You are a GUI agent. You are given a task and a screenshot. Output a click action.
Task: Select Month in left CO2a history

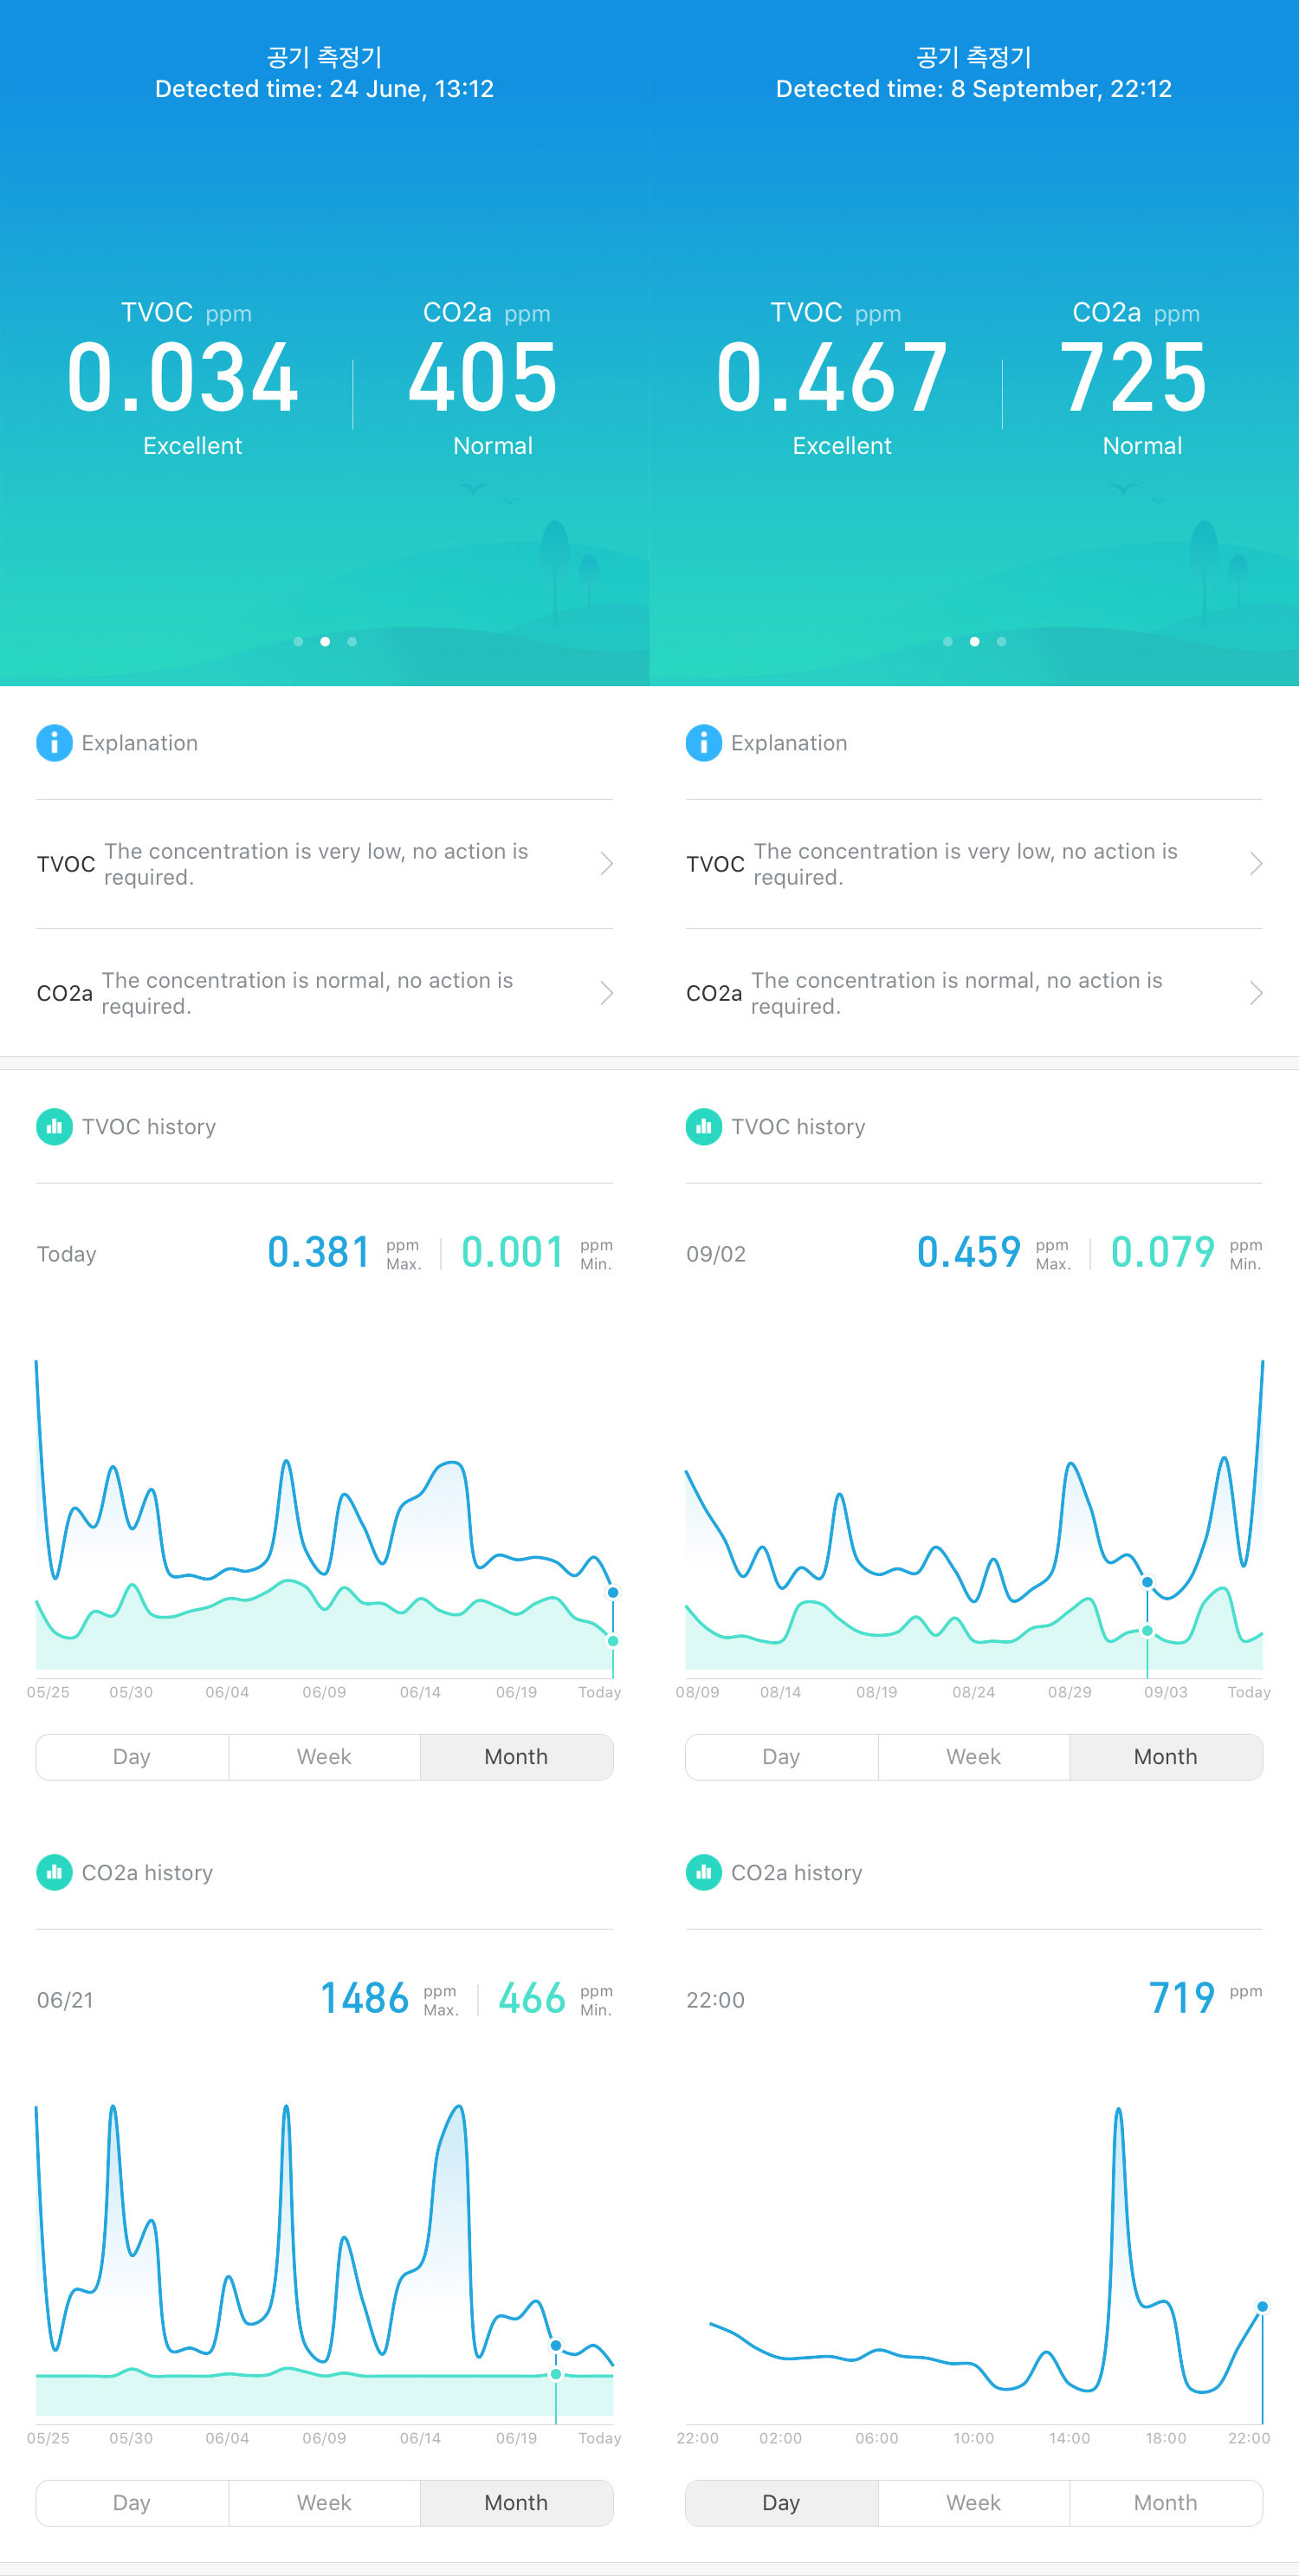coord(517,2503)
